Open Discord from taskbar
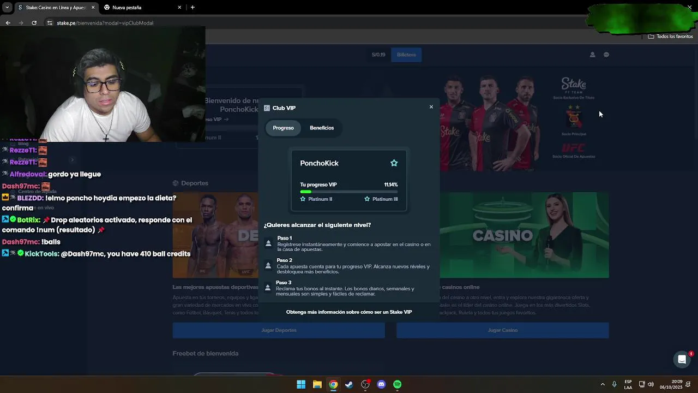This screenshot has width=698, height=393. click(x=381, y=384)
